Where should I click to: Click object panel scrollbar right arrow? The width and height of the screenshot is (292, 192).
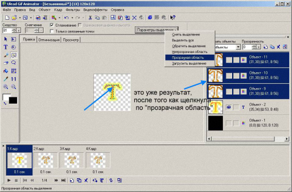(x=287, y=139)
